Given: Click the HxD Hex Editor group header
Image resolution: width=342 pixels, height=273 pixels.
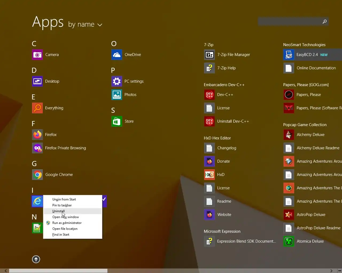Looking at the screenshot, I should pyautogui.click(x=217, y=138).
